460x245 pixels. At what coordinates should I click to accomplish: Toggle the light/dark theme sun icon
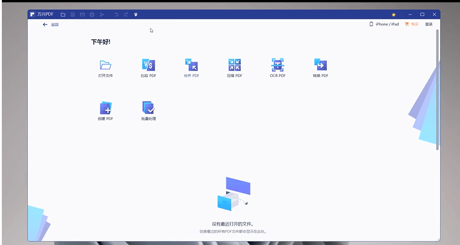394,15
